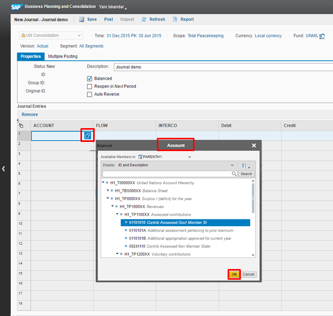Click Refresh in the toolbar
The width and height of the screenshot is (333, 316).
coord(157,19)
